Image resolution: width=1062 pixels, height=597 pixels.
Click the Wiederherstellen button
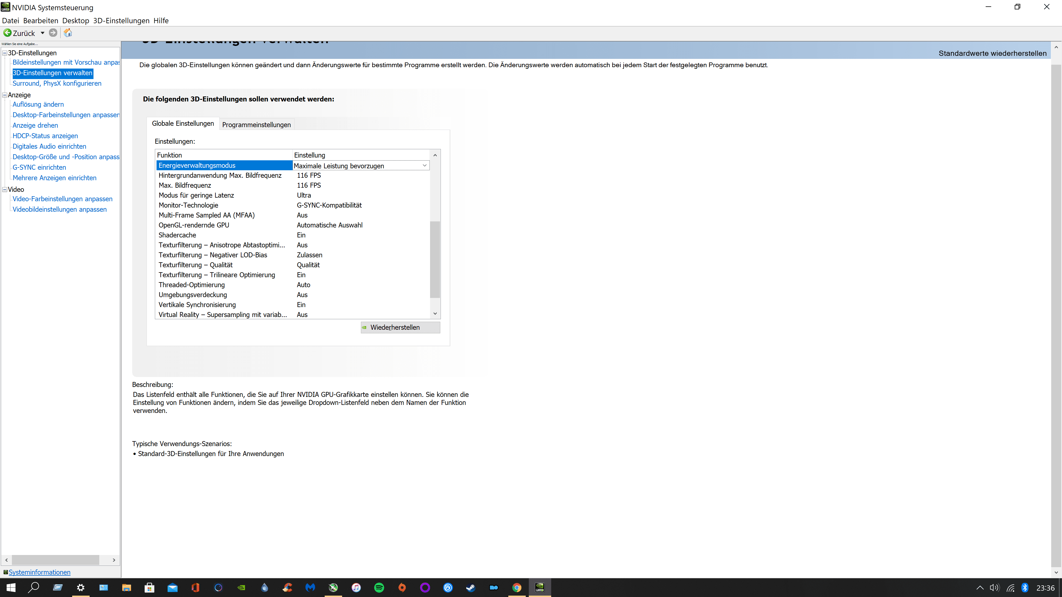coord(400,328)
